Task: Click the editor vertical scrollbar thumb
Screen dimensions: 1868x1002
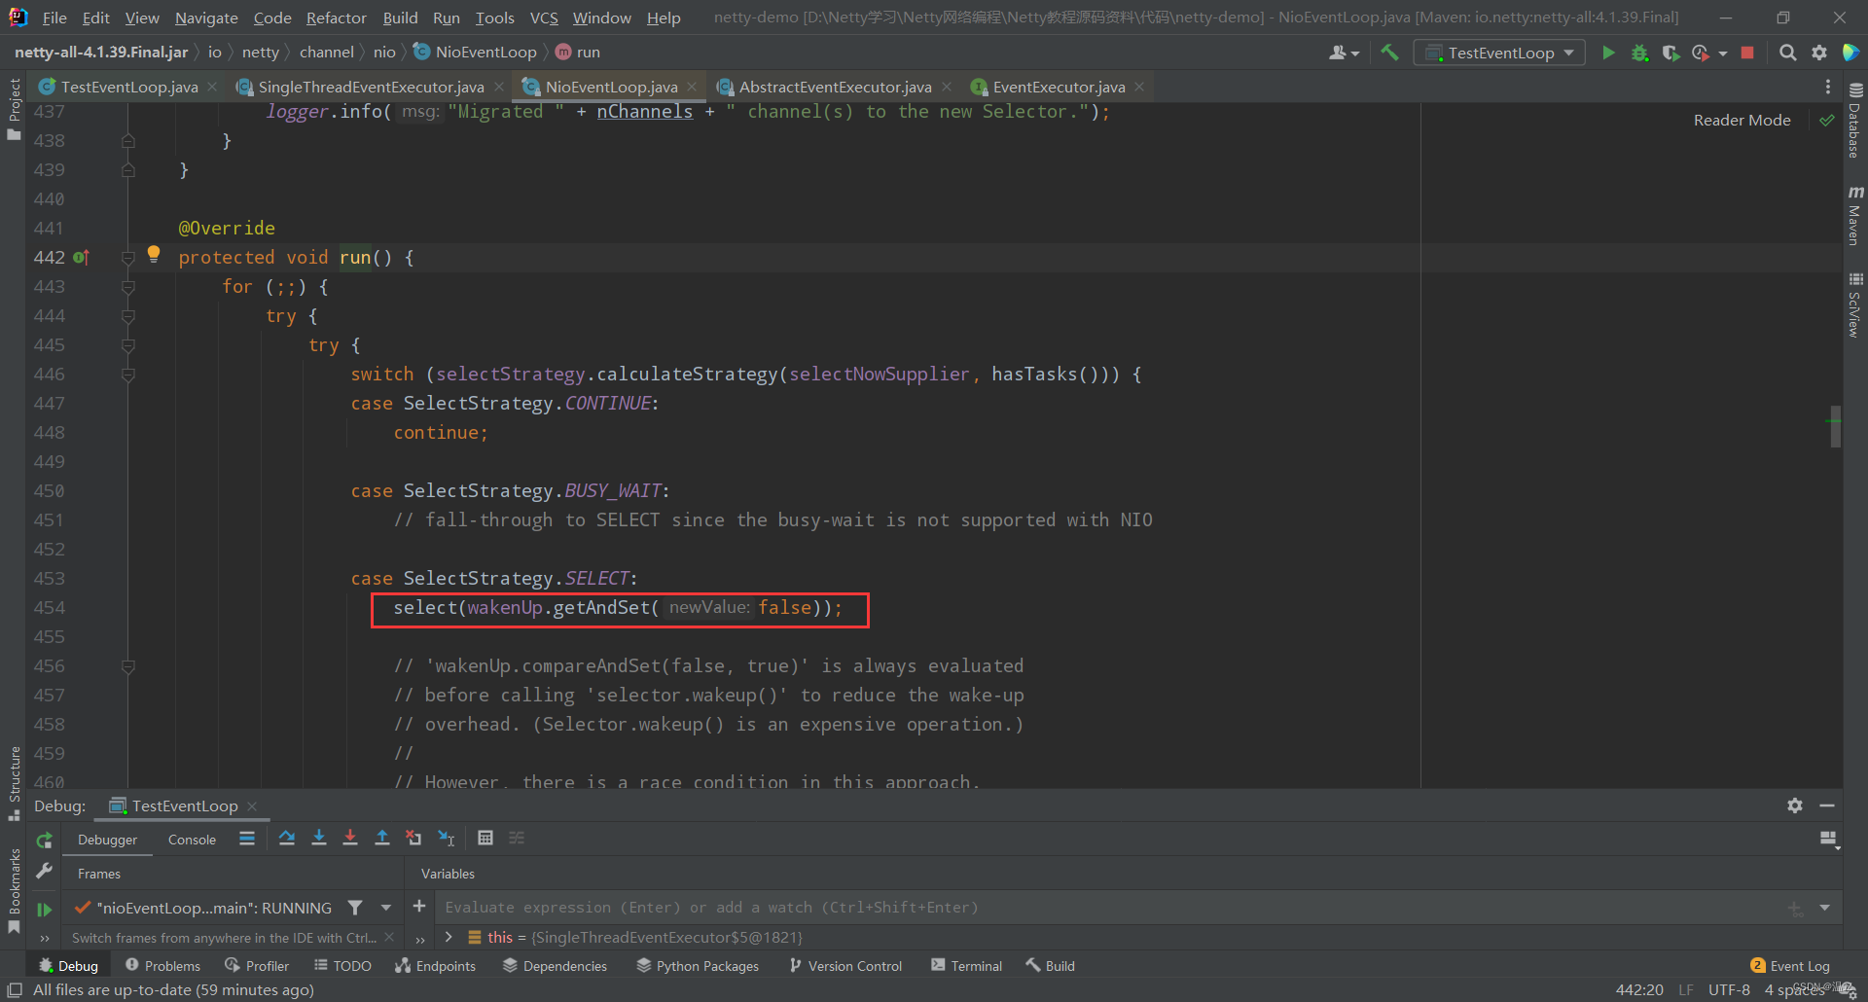Action: (x=1835, y=426)
